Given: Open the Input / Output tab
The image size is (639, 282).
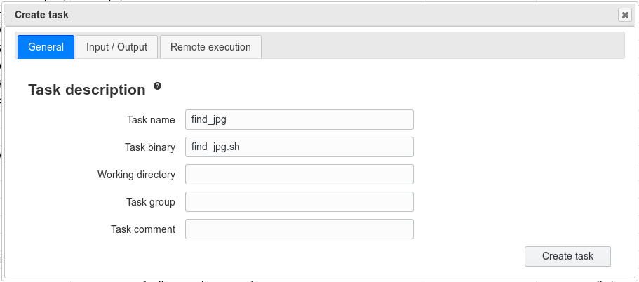Looking at the screenshot, I should pyautogui.click(x=116, y=47).
